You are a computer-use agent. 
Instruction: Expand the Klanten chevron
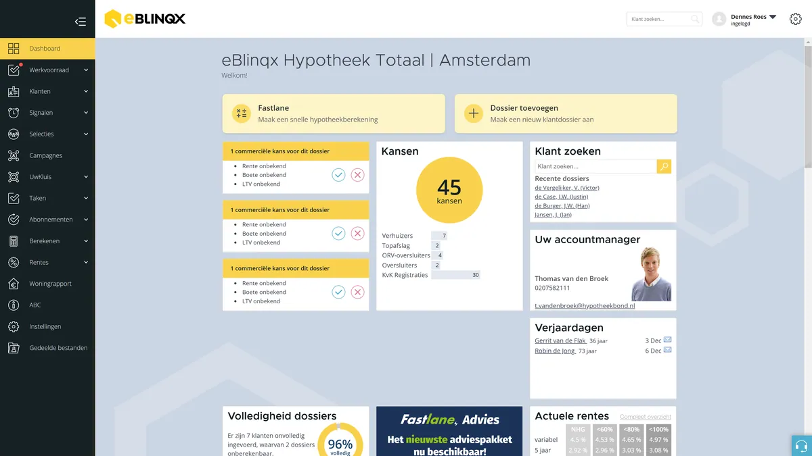[x=86, y=91]
